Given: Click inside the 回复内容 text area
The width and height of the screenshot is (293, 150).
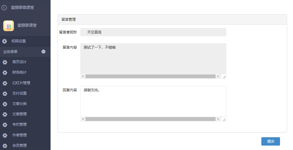Looking at the screenshot, I should click(x=153, y=101).
